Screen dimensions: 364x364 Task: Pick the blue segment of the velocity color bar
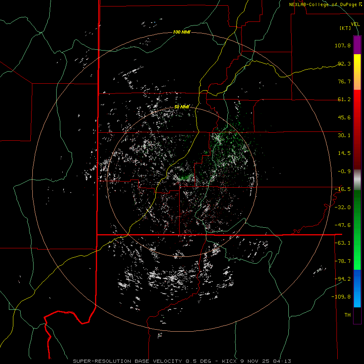click(x=357, y=288)
